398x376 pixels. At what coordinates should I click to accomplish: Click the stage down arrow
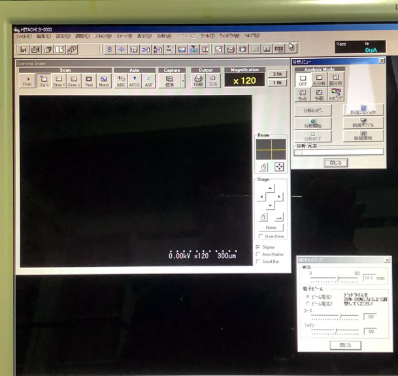[x=270, y=205]
